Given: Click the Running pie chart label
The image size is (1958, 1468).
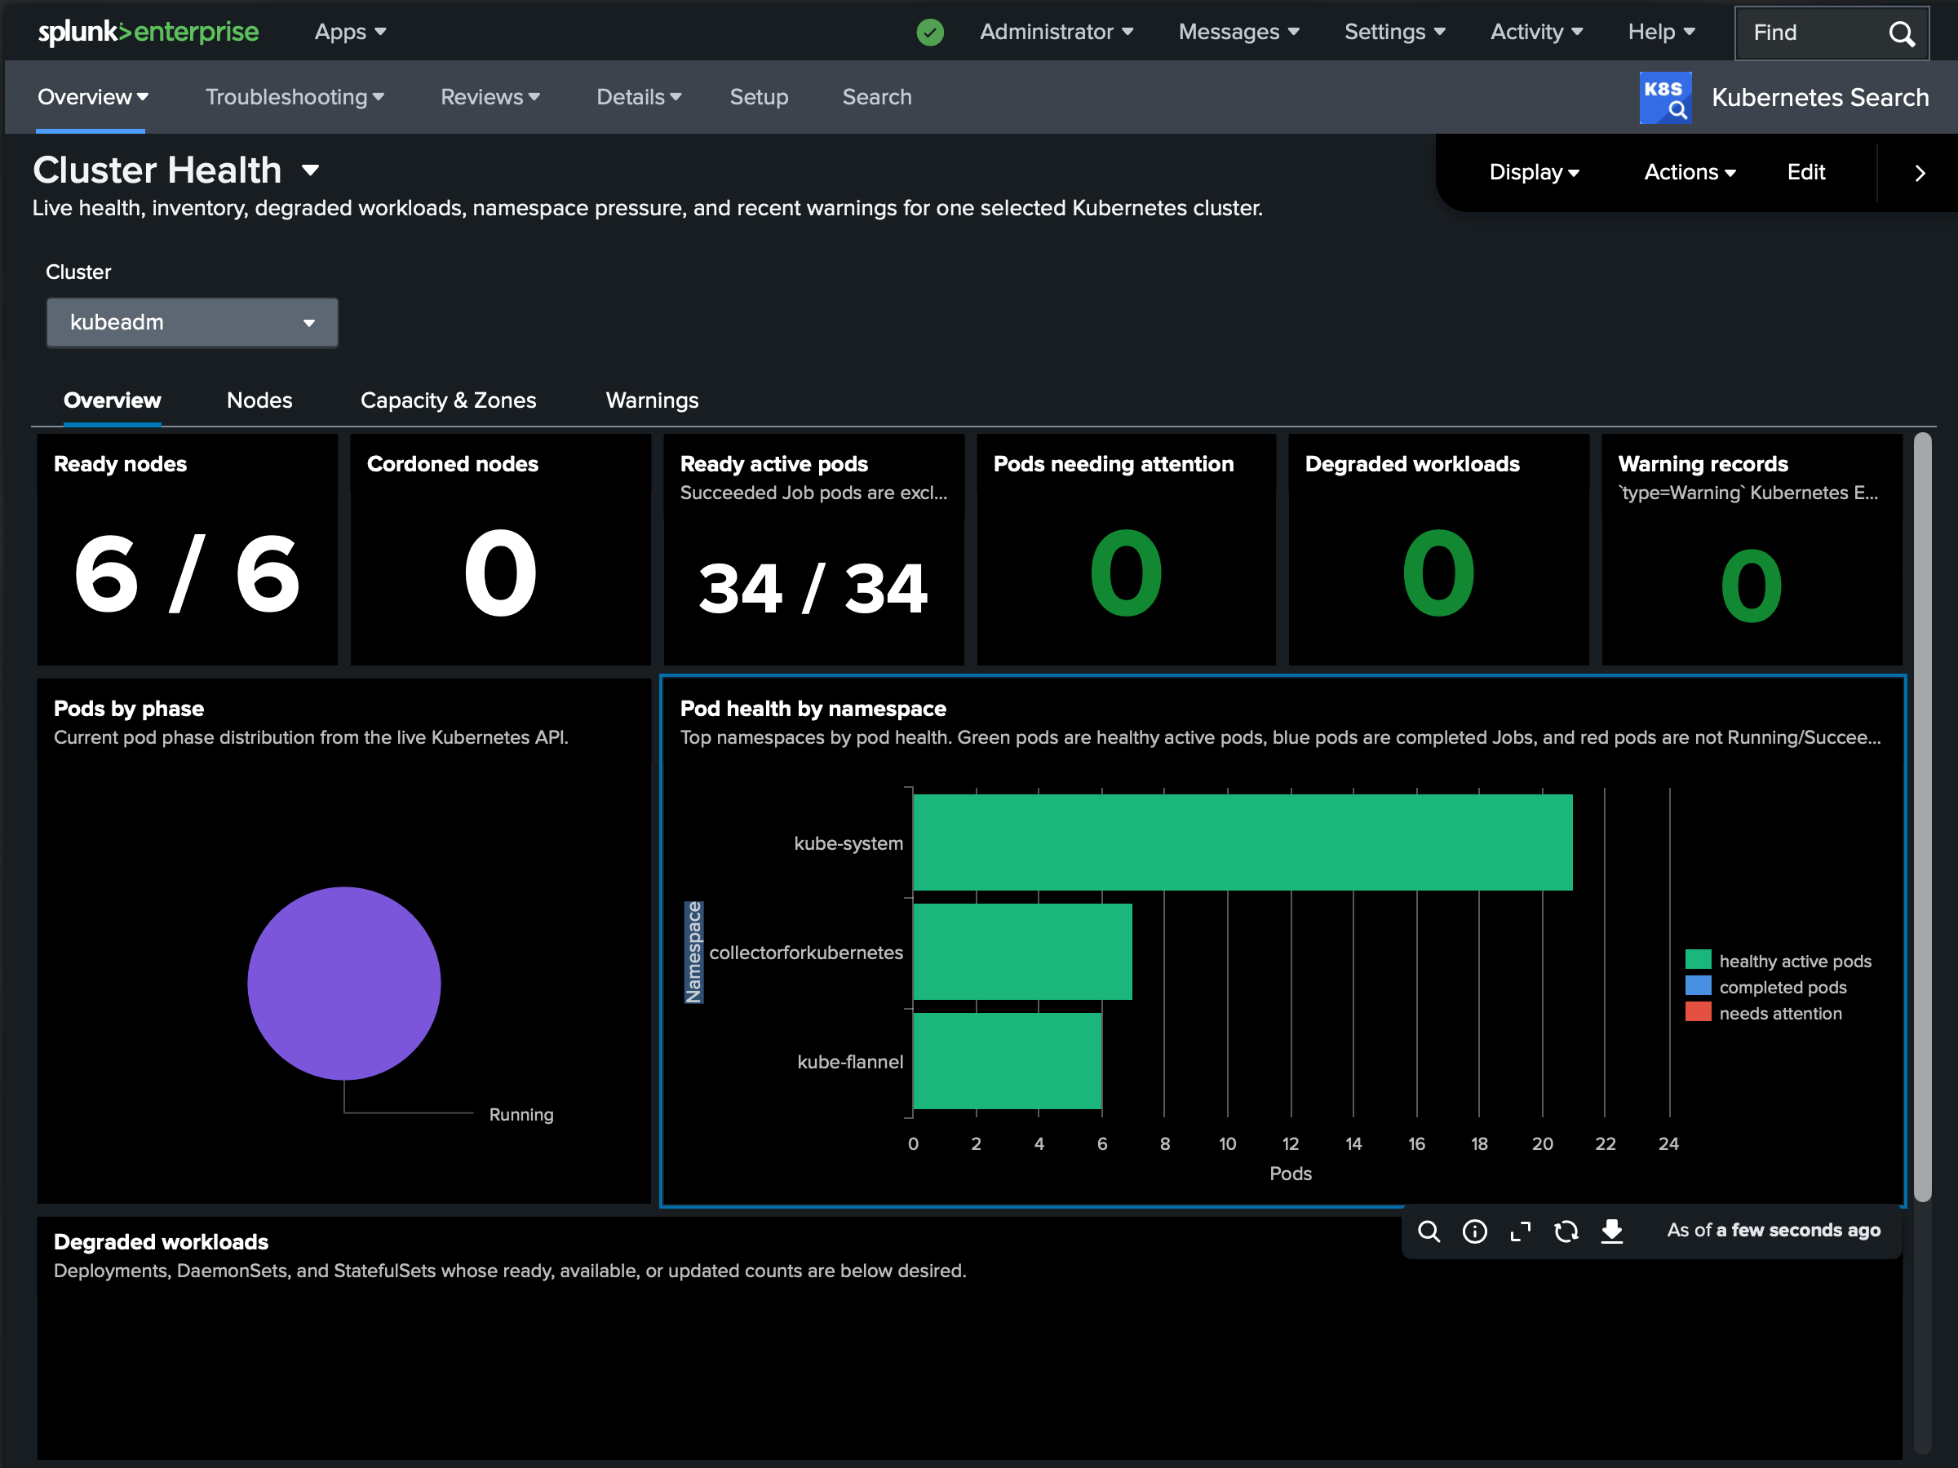Looking at the screenshot, I should (521, 1114).
